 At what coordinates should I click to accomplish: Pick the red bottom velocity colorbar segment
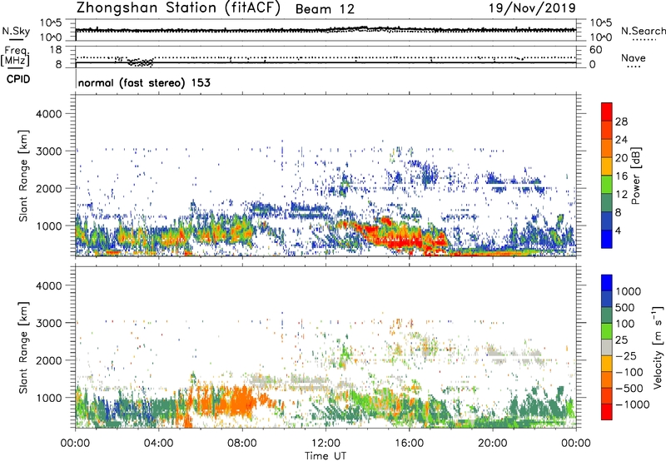pos(607,412)
